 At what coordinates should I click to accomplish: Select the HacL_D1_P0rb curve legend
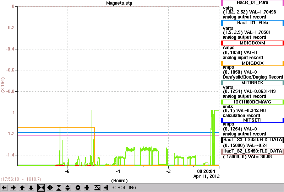tap(252, 23)
